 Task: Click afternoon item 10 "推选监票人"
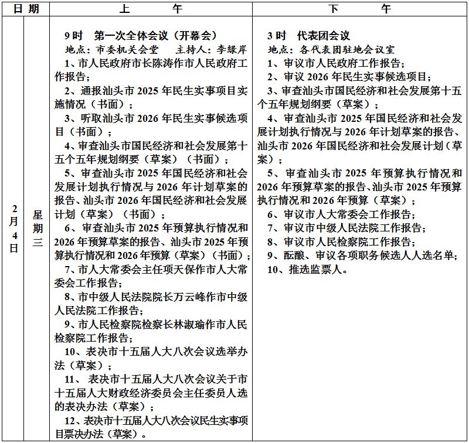click(x=308, y=270)
